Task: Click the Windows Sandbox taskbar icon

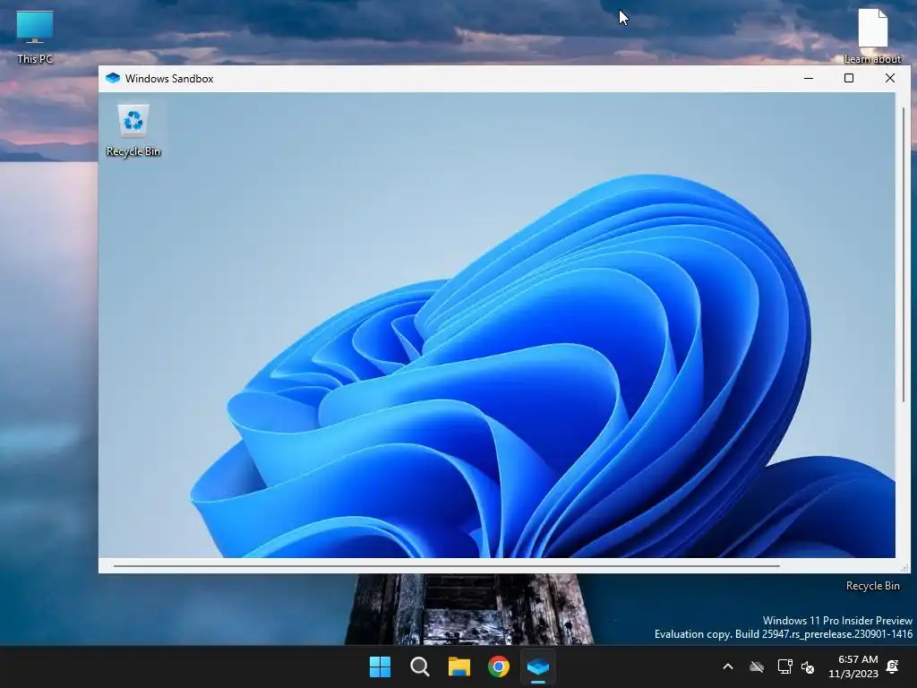Action: [x=538, y=666]
